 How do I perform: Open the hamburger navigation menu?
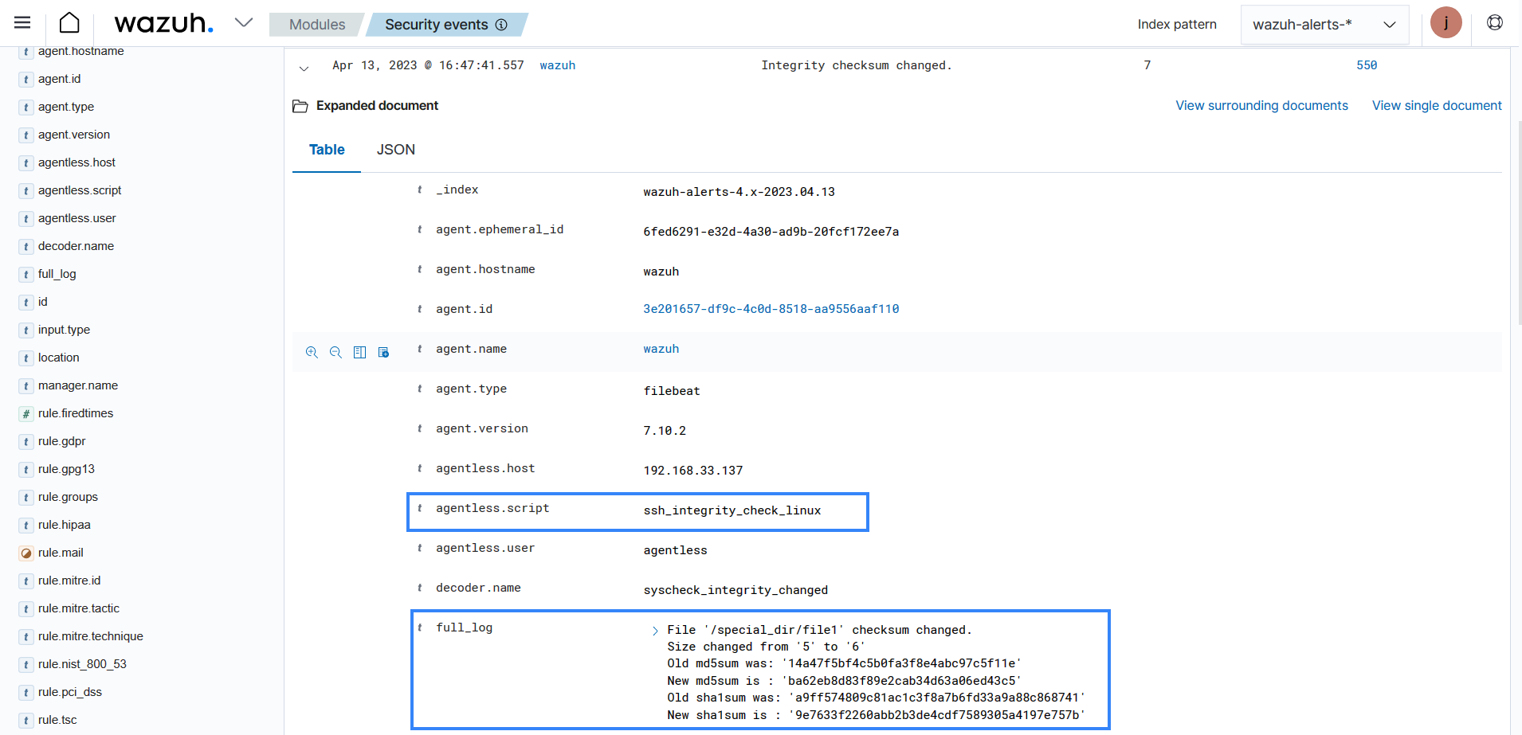(22, 23)
